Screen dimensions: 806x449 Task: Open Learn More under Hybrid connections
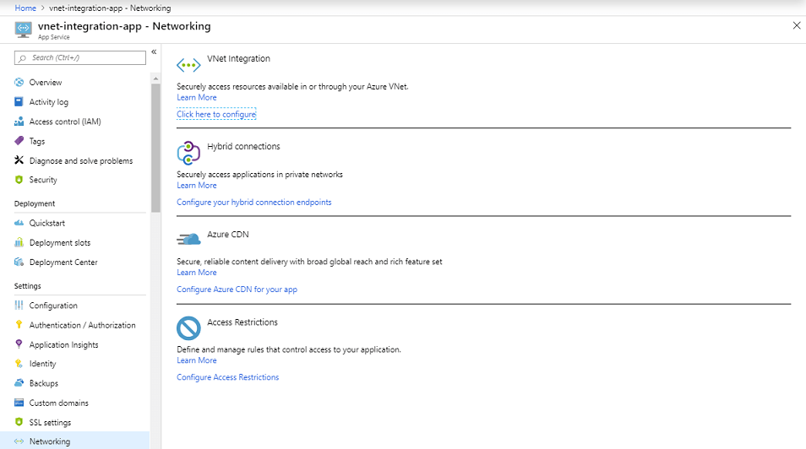click(197, 185)
